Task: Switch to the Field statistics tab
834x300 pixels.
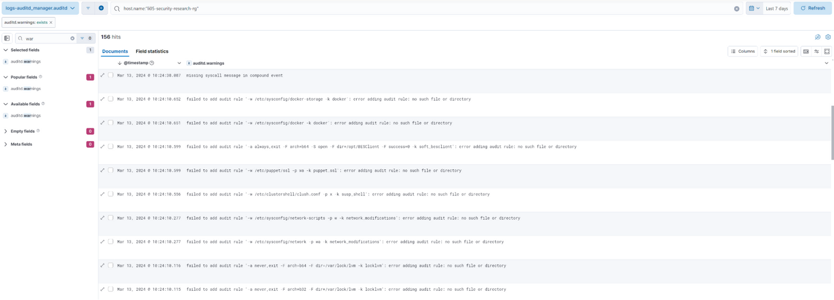Action: pyautogui.click(x=152, y=51)
